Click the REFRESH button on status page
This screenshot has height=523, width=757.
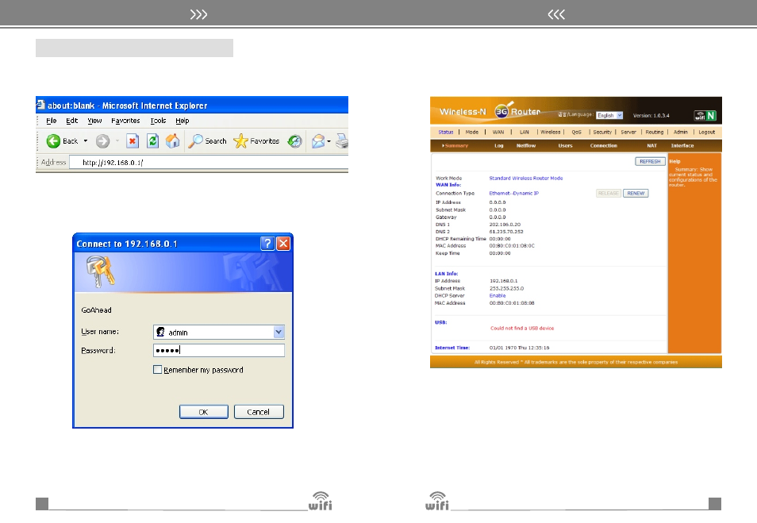click(x=650, y=161)
